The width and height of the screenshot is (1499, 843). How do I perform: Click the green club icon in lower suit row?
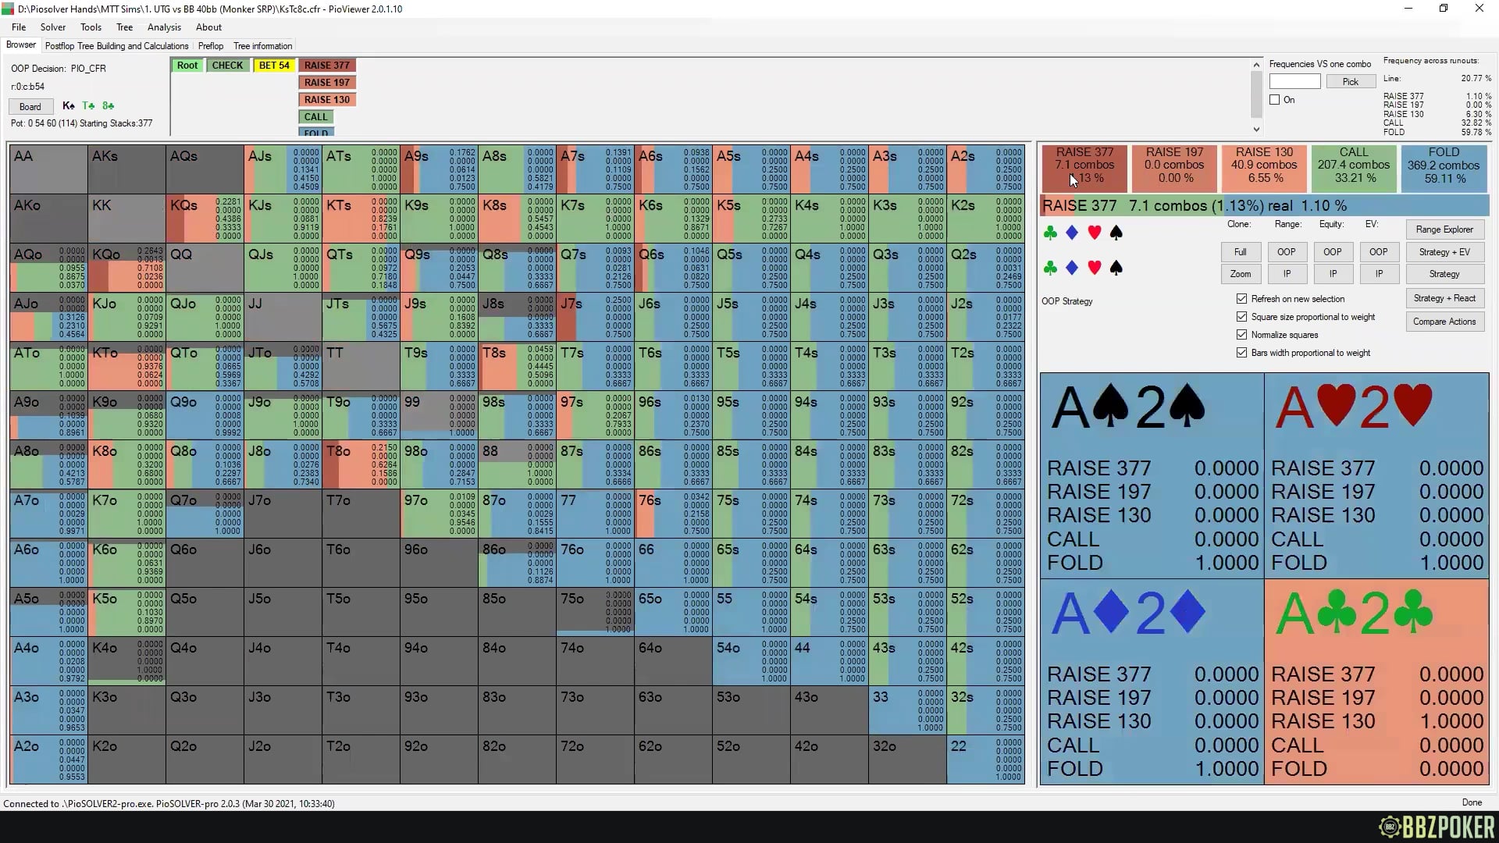tap(1050, 269)
